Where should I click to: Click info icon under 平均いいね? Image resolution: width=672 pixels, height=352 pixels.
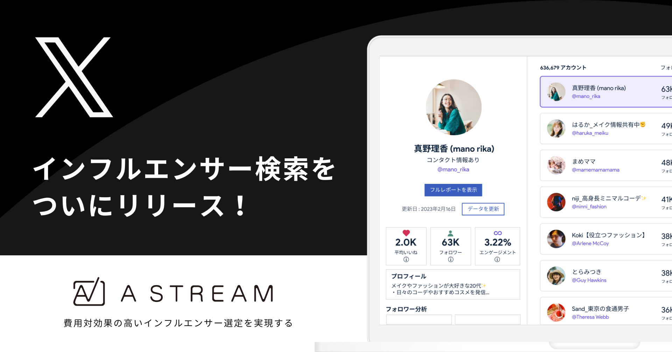pyautogui.click(x=406, y=260)
